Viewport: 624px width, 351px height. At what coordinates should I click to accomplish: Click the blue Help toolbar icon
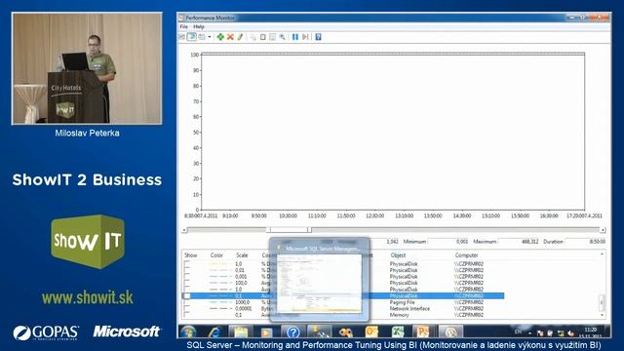tap(318, 37)
